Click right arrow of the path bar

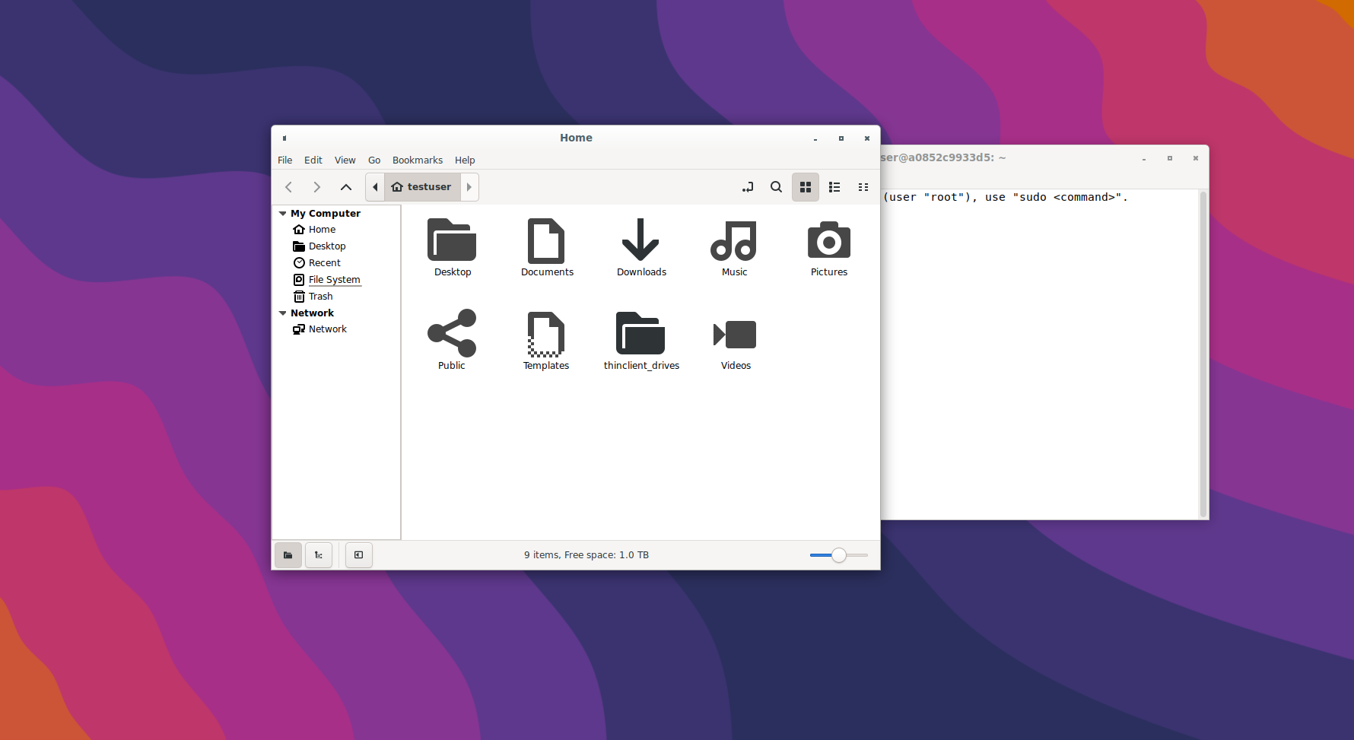(x=469, y=187)
